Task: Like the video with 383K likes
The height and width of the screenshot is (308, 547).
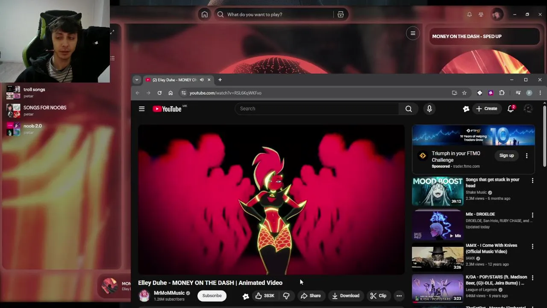Action: coord(265,296)
